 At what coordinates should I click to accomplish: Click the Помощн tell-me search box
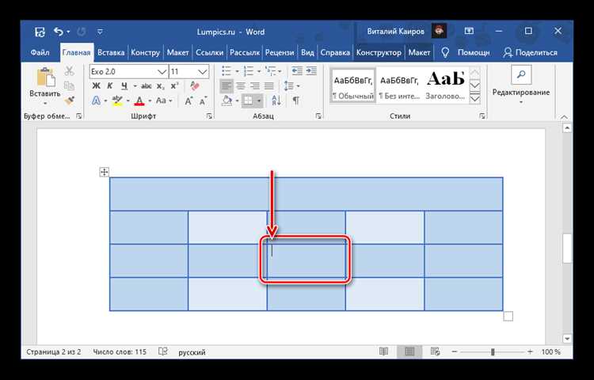point(466,52)
